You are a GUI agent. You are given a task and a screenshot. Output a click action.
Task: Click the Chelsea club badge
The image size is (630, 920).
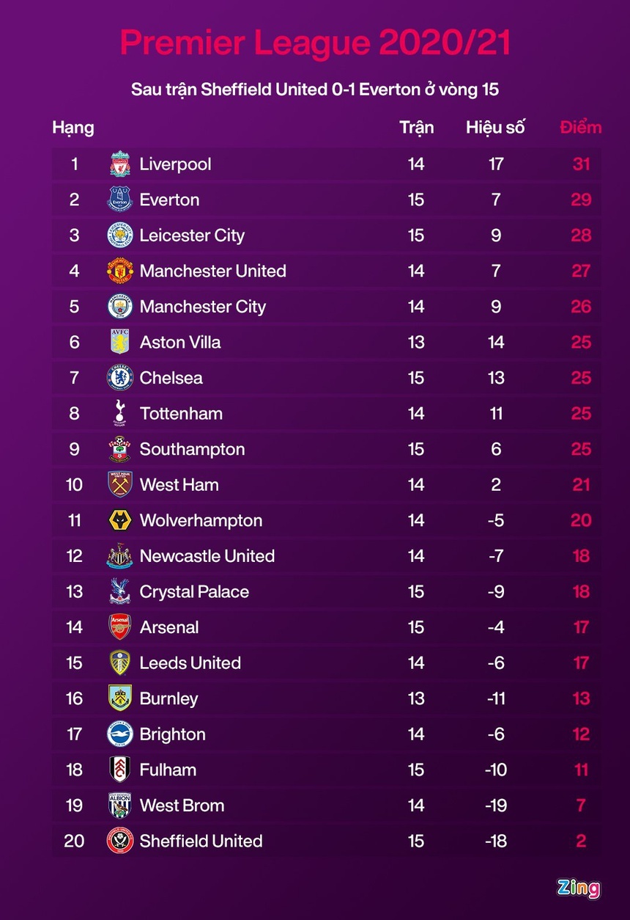point(120,379)
